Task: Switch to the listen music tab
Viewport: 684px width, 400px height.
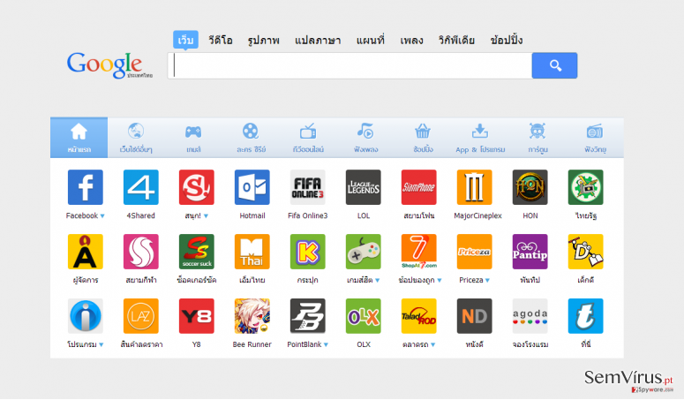Action: click(x=365, y=138)
